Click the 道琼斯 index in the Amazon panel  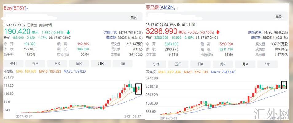[x=269, y=38]
